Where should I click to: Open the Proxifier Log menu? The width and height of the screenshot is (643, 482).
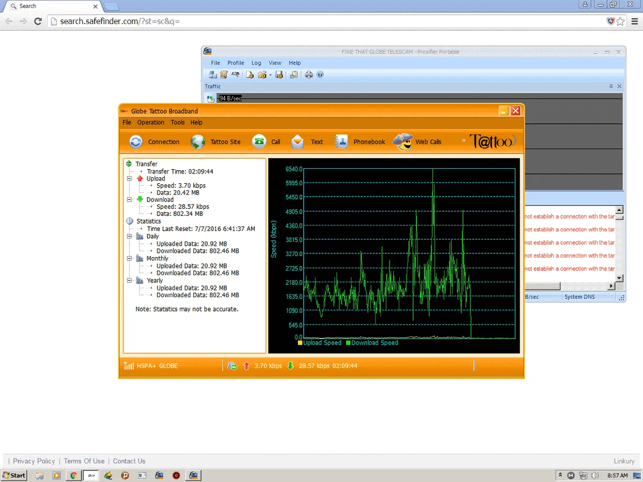256,63
